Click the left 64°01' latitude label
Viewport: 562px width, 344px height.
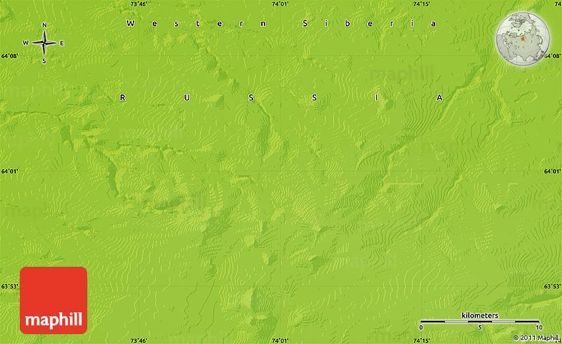(10, 172)
